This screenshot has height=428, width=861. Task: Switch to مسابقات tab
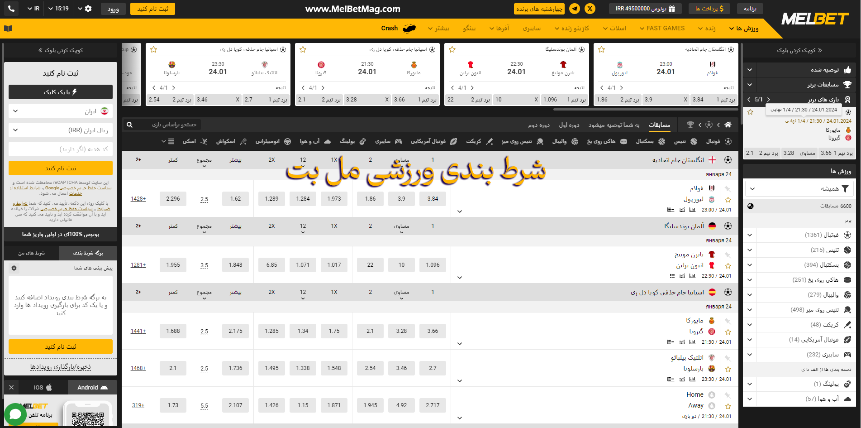(659, 125)
